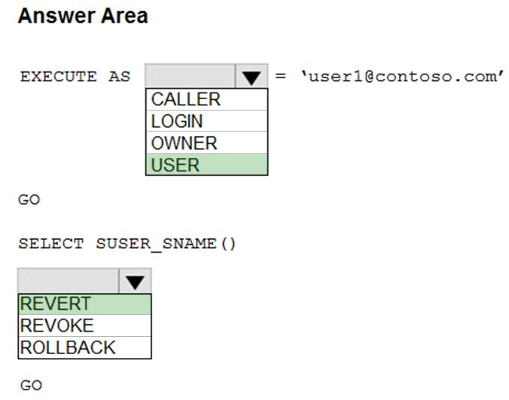This screenshot has height=400, width=509.
Task: Select the REVOKE option
Action: [85, 326]
